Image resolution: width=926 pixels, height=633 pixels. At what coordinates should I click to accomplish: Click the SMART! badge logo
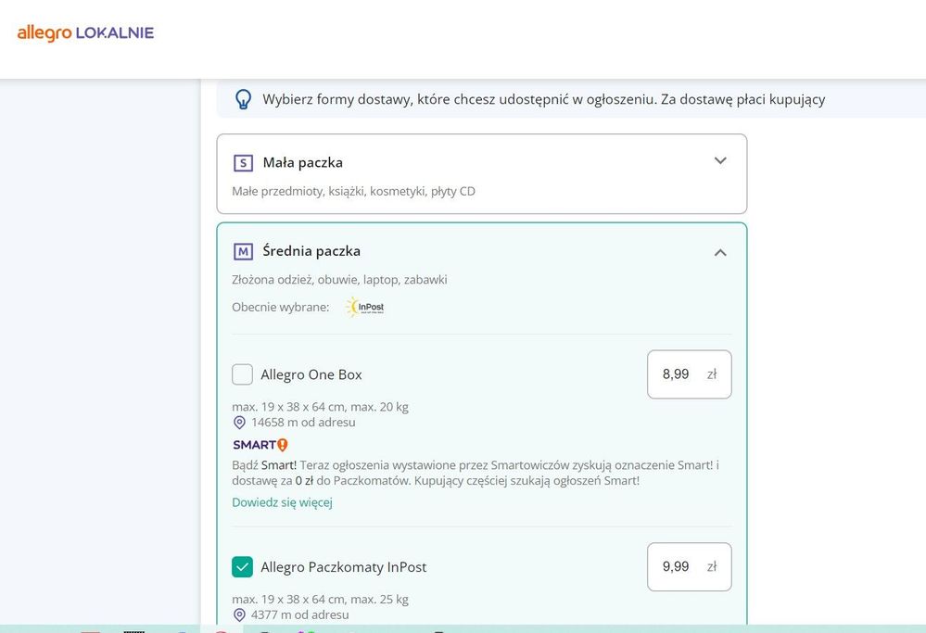pyautogui.click(x=260, y=445)
